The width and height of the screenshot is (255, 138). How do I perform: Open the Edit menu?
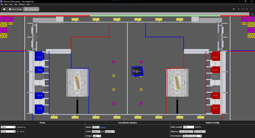coord(6,5)
